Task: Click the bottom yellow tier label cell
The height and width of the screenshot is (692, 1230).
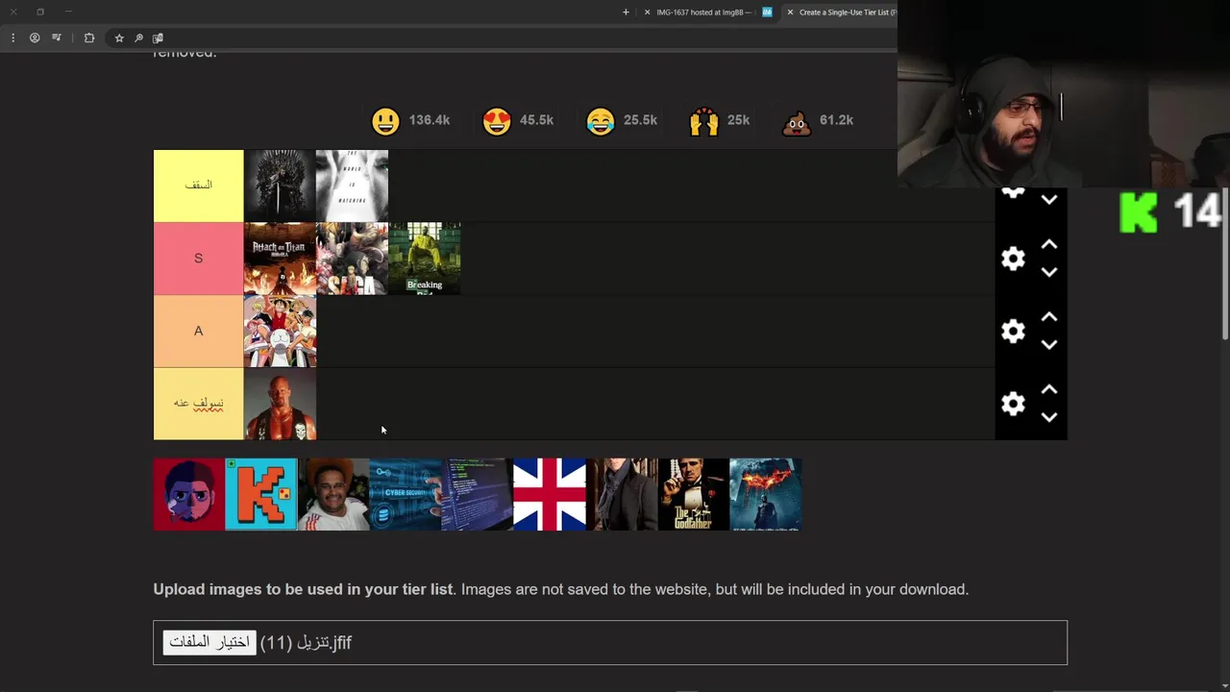Action: click(198, 404)
